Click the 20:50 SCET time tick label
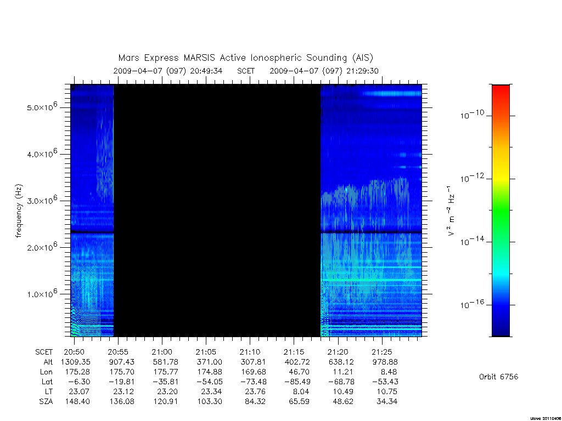 tap(74, 352)
